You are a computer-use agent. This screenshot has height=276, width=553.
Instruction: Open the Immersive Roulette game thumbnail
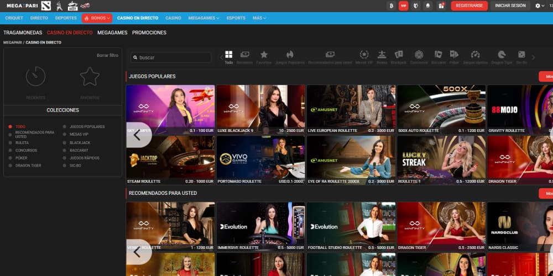click(260, 226)
